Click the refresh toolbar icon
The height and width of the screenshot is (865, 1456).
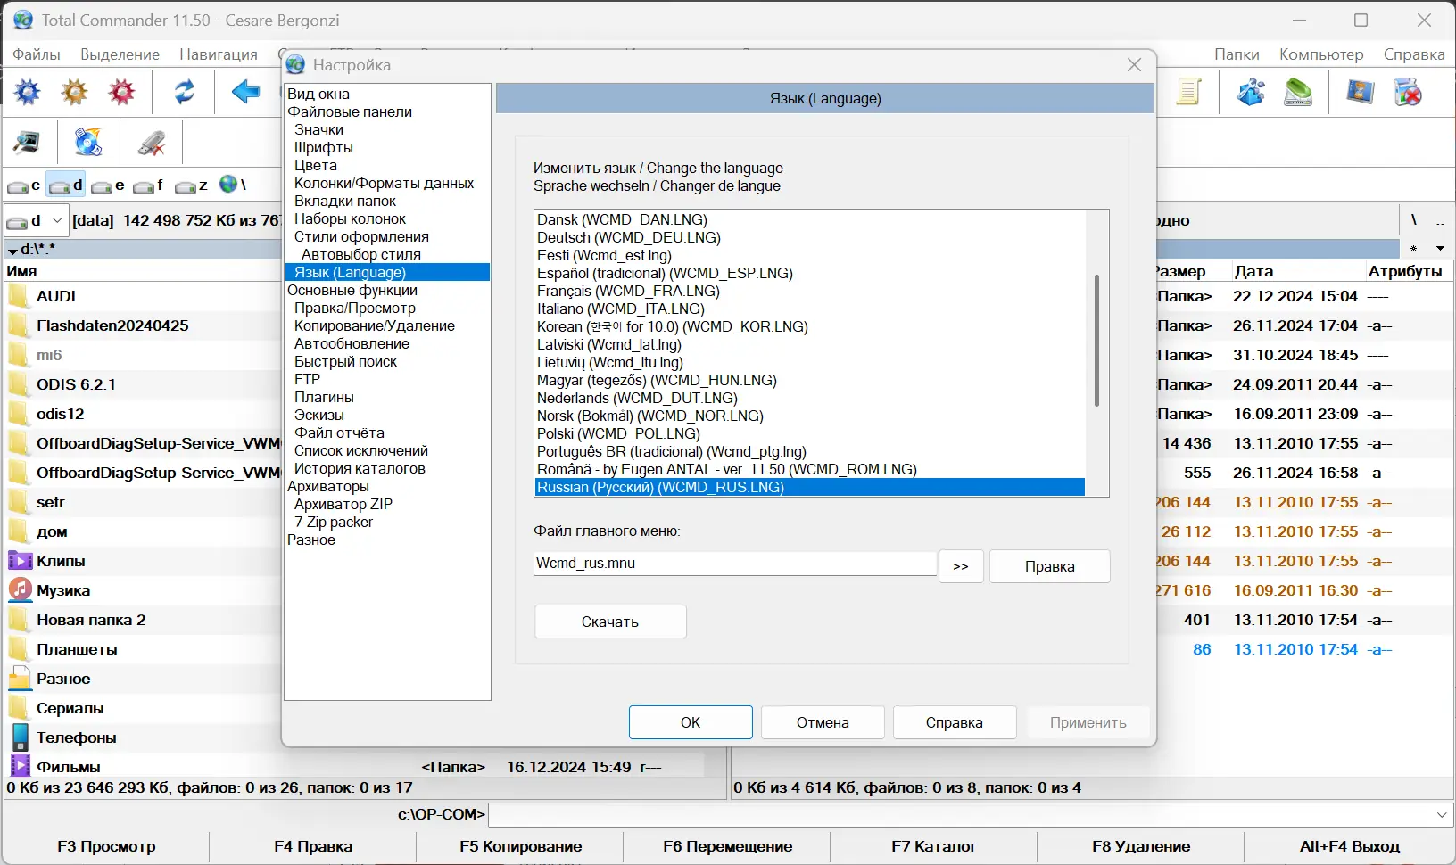(x=185, y=92)
